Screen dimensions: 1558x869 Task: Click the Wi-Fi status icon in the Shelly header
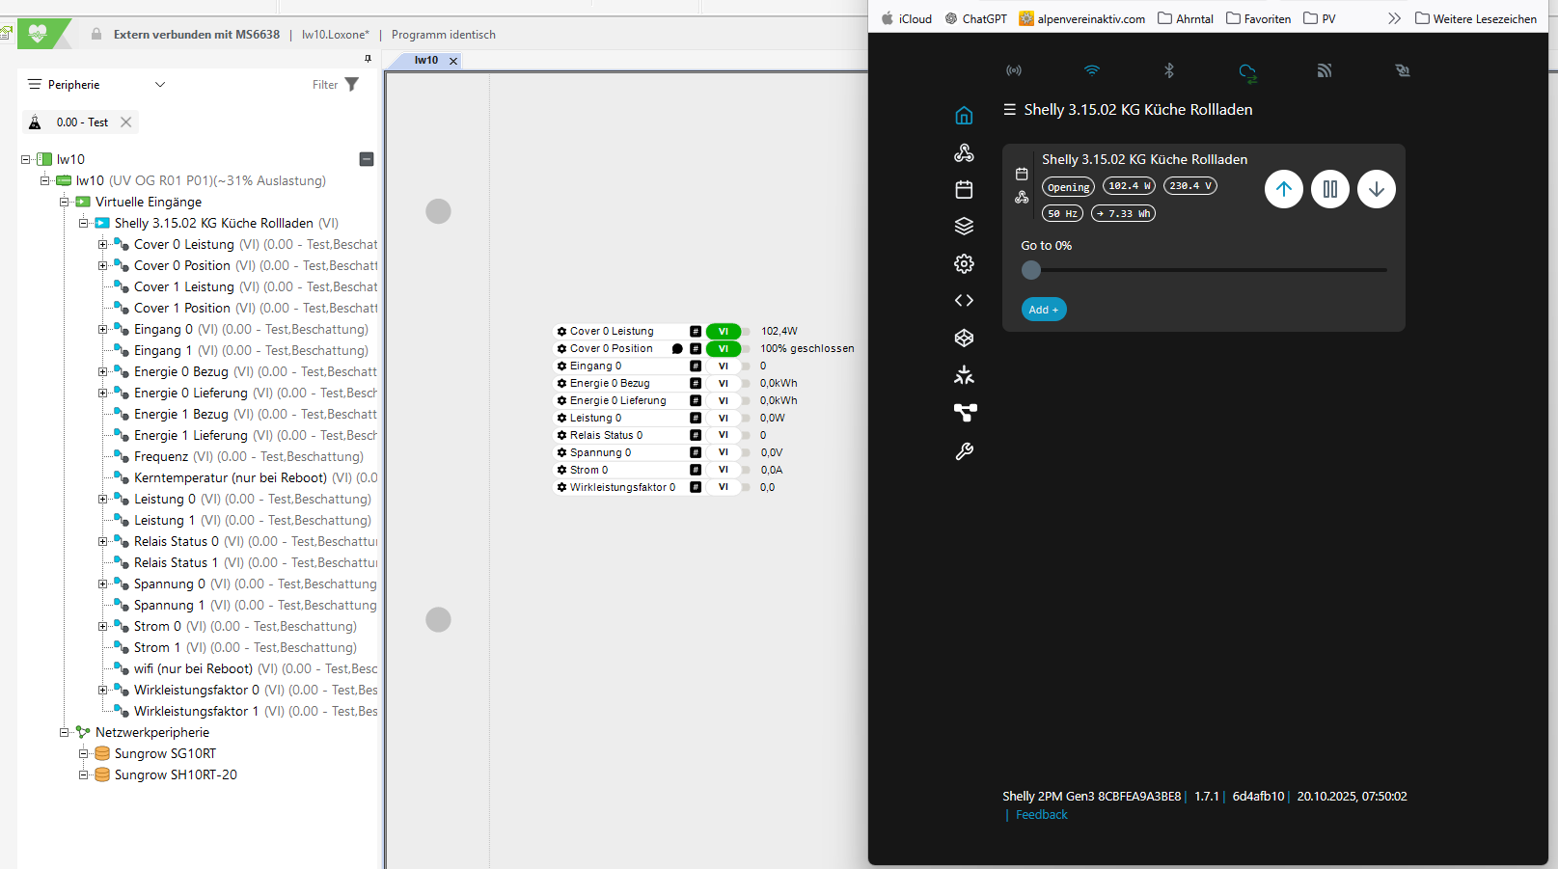1092,70
